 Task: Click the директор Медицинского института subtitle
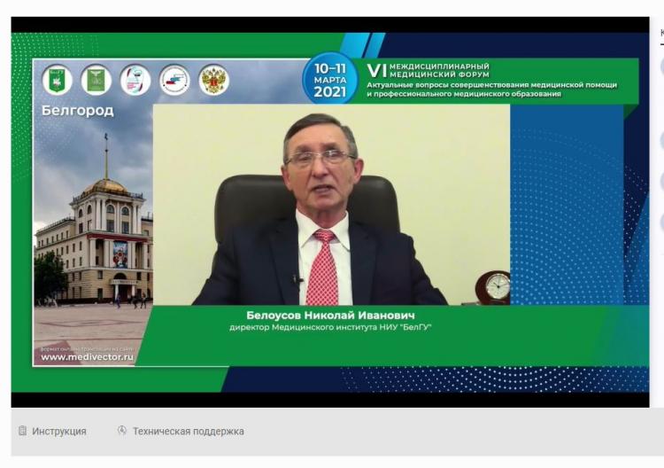pyautogui.click(x=330, y=328)
